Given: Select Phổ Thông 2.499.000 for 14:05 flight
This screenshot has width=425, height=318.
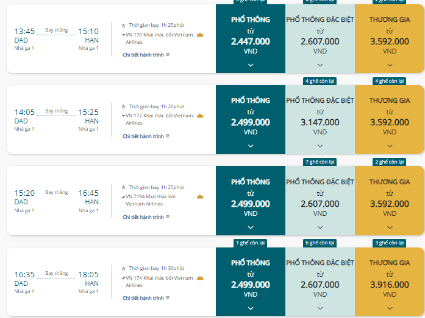Looking at the screenshot, I should tap(251, 119).
